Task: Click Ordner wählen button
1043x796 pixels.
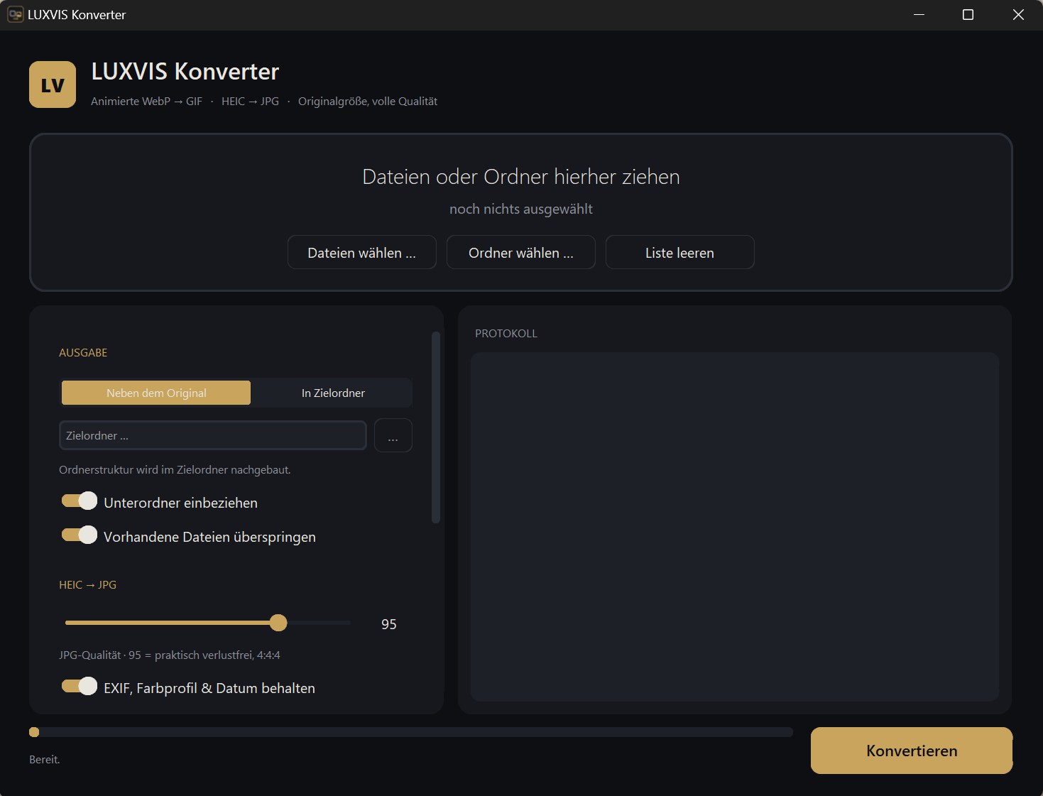Action: click(521, 252)
